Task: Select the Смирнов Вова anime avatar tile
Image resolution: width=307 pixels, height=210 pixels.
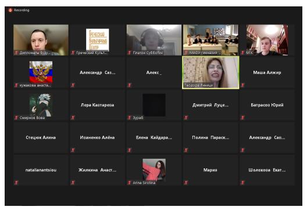Action: click(x=41, y=105)
